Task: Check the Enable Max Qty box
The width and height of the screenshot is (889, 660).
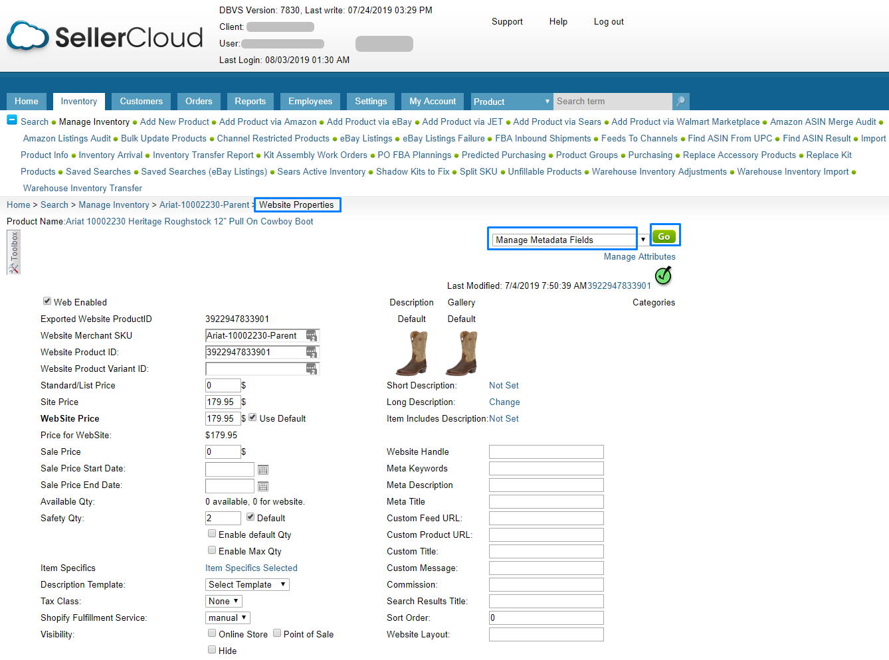Action: pyautogui.click(x=212, y=550)
